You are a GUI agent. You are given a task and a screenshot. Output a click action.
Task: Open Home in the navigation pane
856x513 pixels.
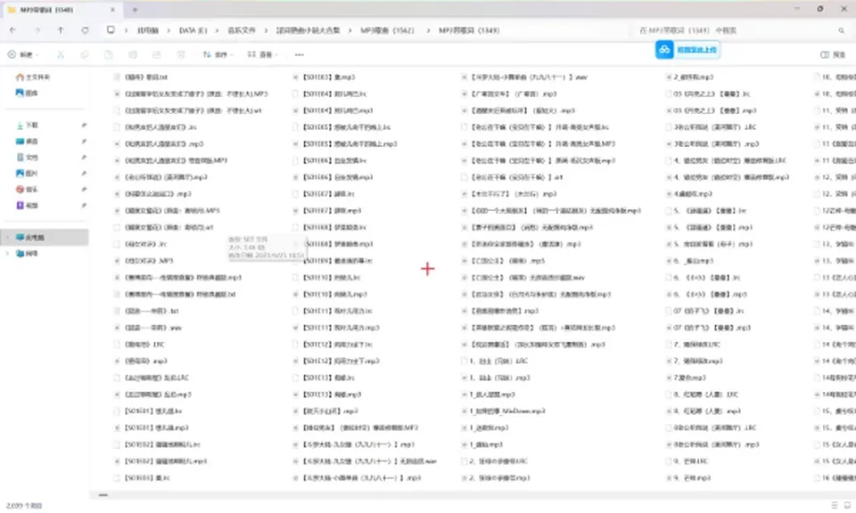(x=33, y=77)
